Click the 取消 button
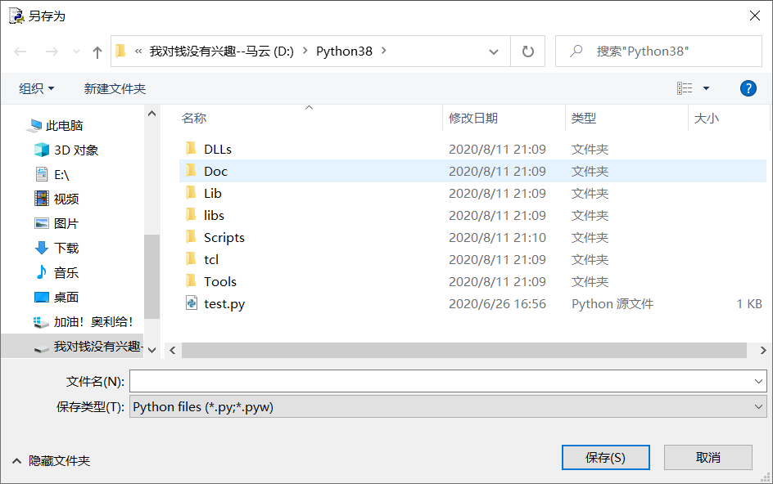The width and height of the screenshot is (773, 484). (x=708, y=457)
